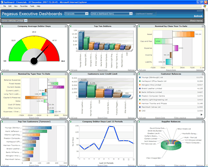This screenshot has width=208, height=167.
Task: Close the Company Average Debtor Days panel
Action: click(66, 27)
